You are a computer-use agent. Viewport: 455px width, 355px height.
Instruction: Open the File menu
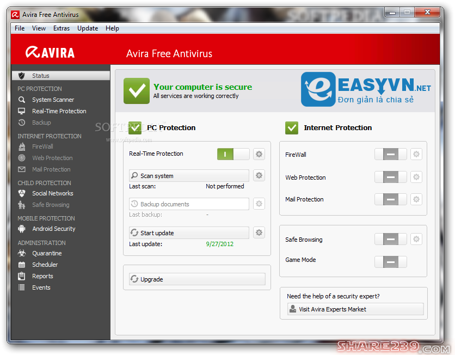pyautogui.click(x=20, y=28)
